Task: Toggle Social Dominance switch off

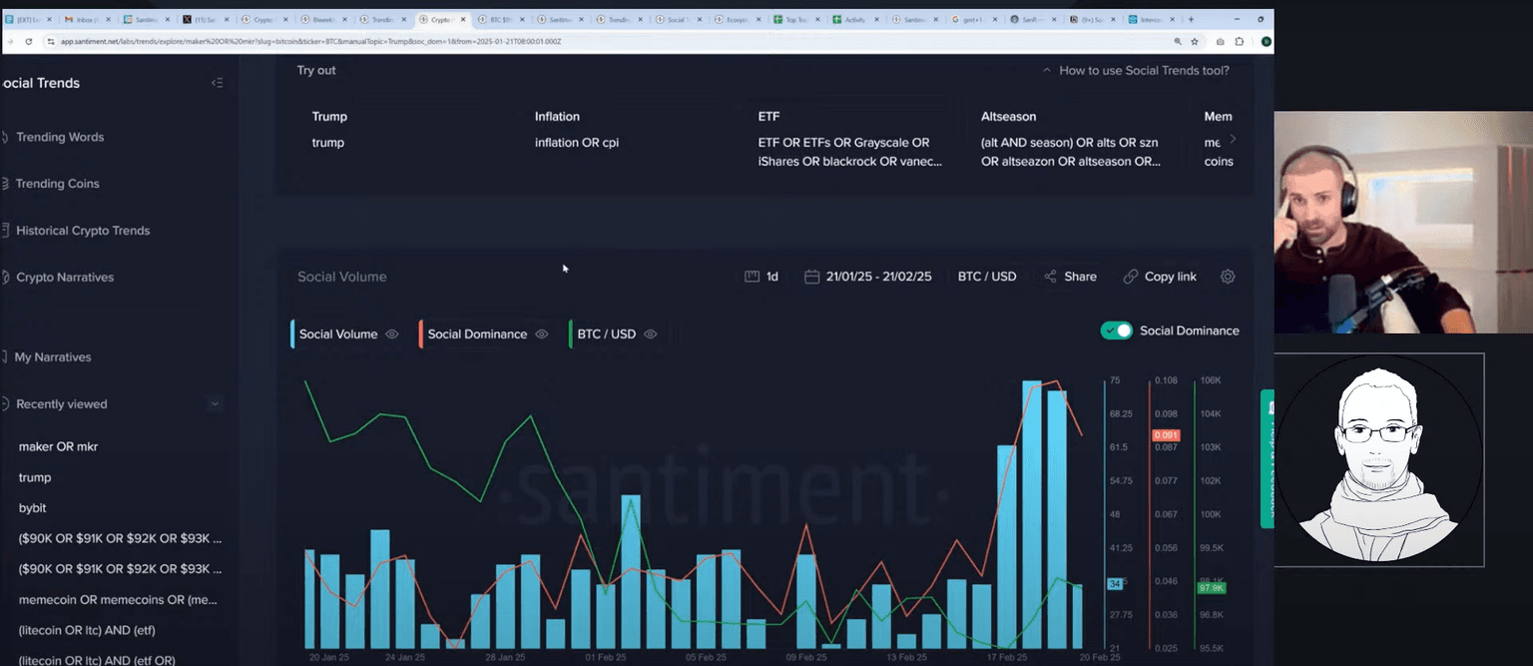Action: point(1116,331)
